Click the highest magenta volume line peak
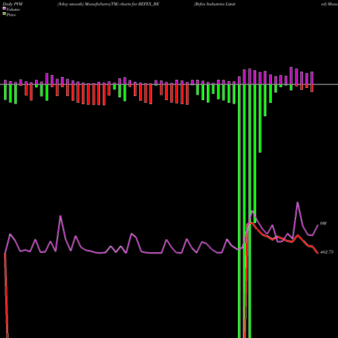338x338 pixels. 297,202
